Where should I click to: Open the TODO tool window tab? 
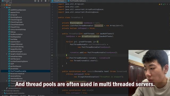(x=5, y=95)
